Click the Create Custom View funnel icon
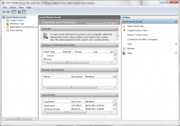 click(x=124, y=31)
